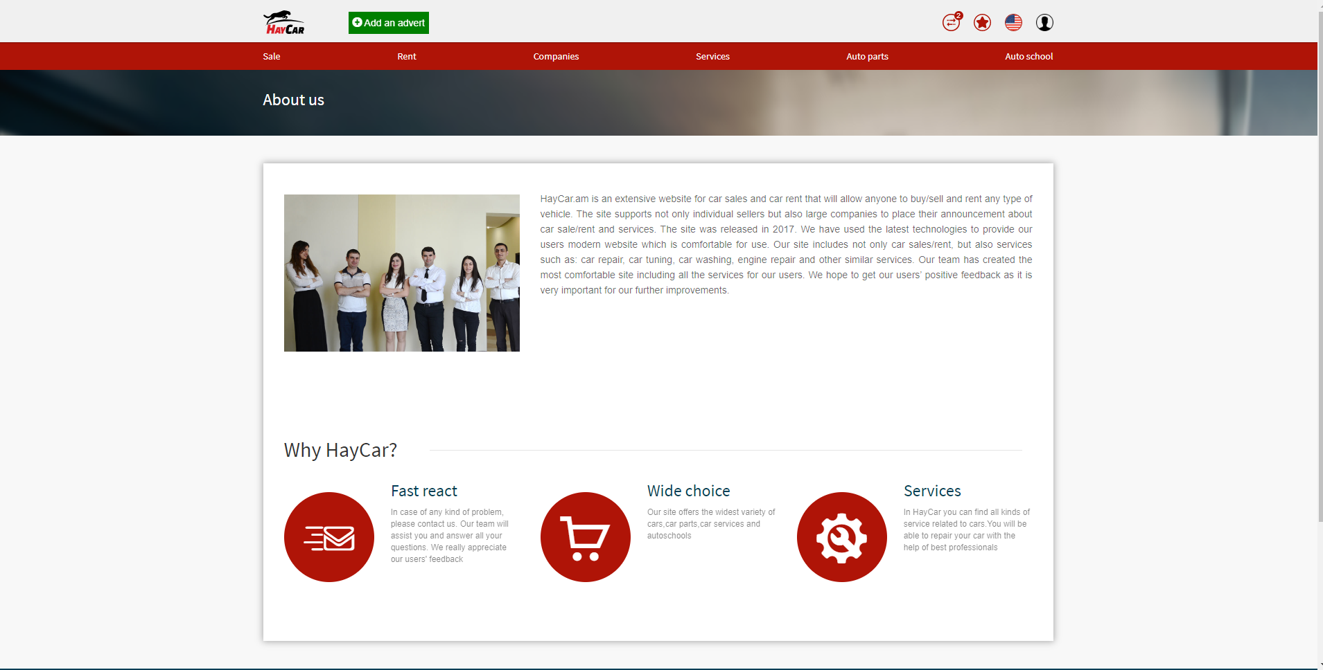The width and height of the screenshot is (1323, 670).
Task: Open the Sale menu
Action: tap(272, 57)
